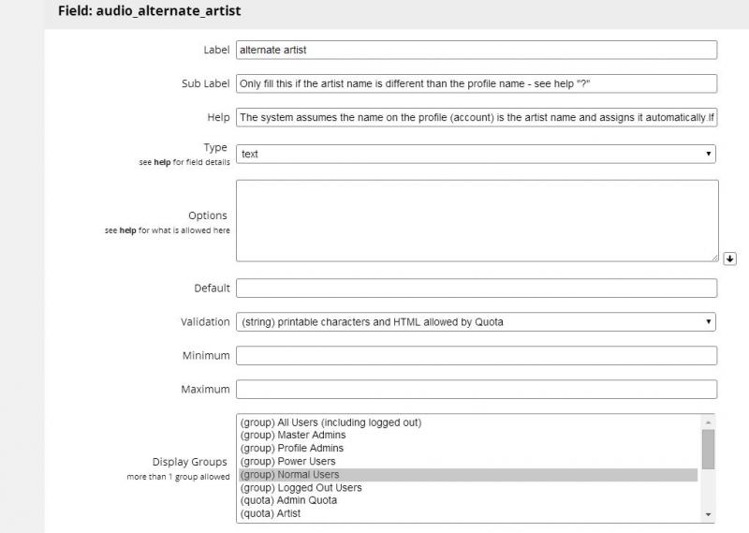Click the Minimum input field
This screenshot has height=533, width=749.
[476, 356]
